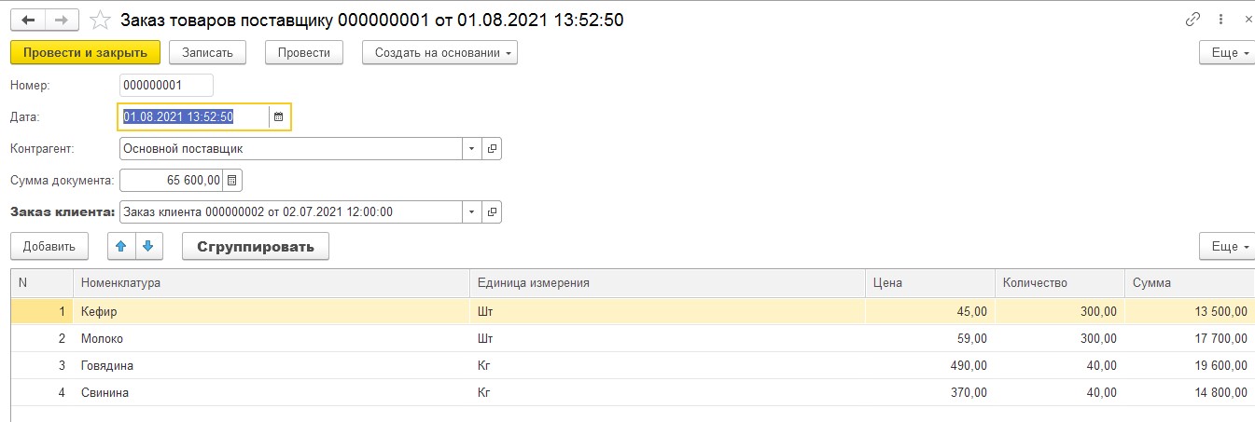Expand the Заказ клиента dropdown list
This screenshot has width=1255, height=422.
(471, 211)
